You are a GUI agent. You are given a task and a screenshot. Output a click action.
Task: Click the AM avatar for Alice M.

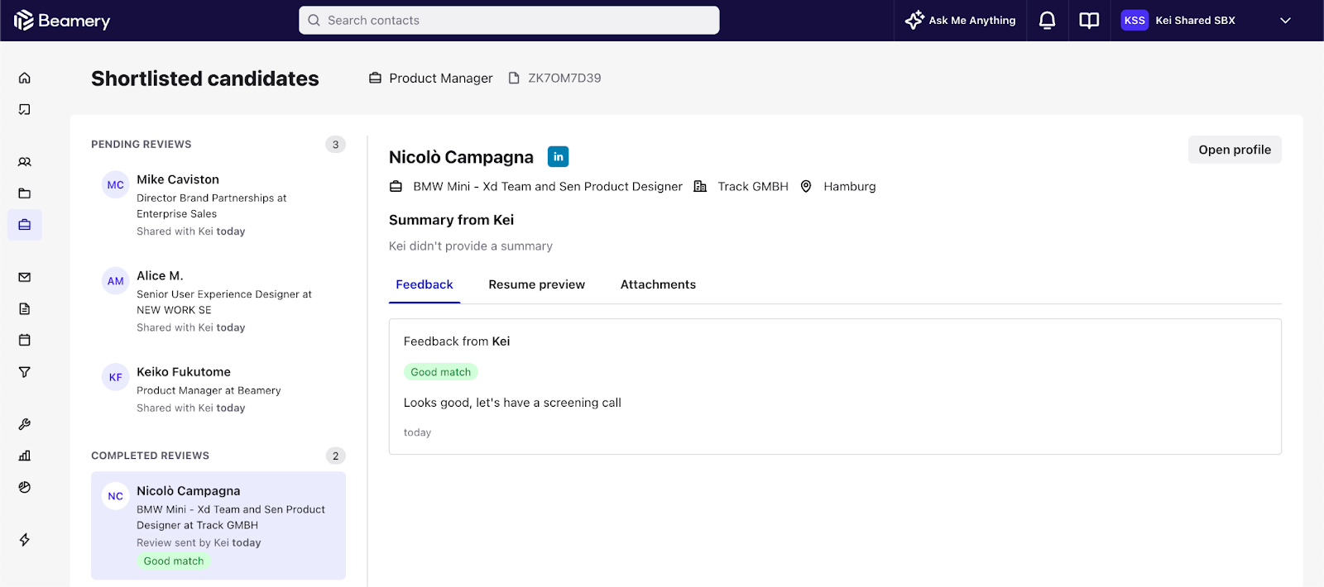(x=116, y=281)
